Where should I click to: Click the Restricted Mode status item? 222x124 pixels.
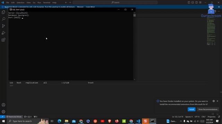pyautogui.click(x=14, y=117)
